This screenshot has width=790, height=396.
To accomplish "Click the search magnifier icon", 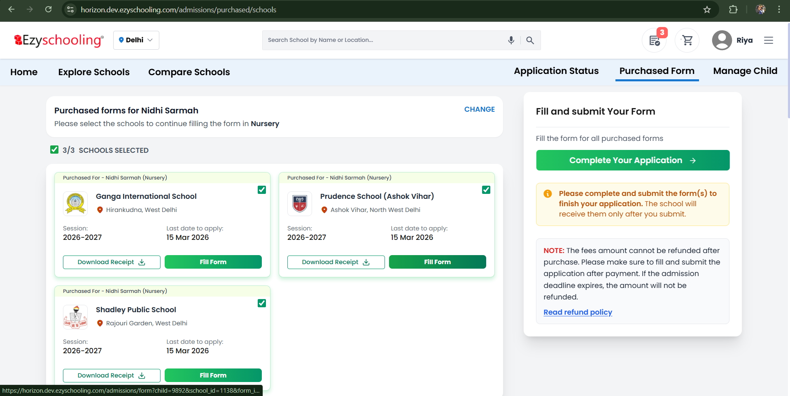I will (530, 40).
